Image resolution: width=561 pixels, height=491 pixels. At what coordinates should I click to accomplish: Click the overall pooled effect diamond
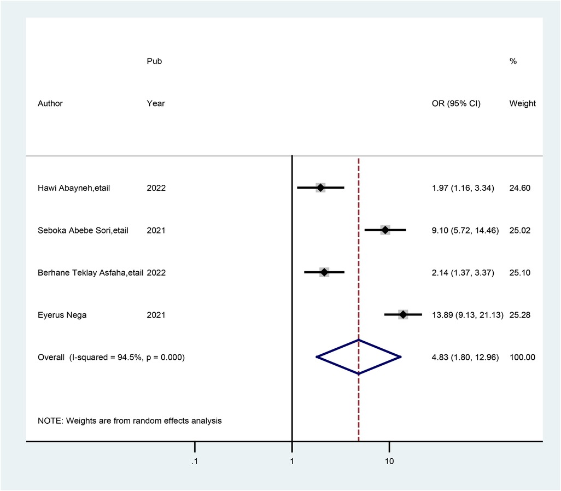click(359, 357)
